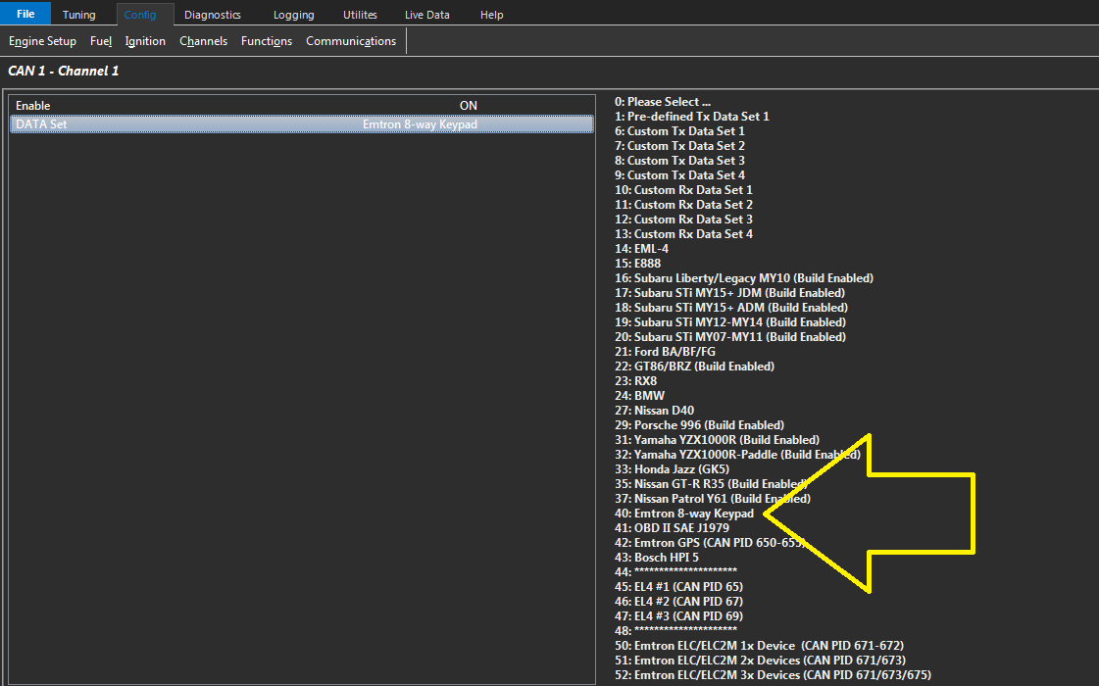Click the Emtron 8-way Keypad DATA Set value
The height and width of the screenshot is (686, 1099).
420,124
